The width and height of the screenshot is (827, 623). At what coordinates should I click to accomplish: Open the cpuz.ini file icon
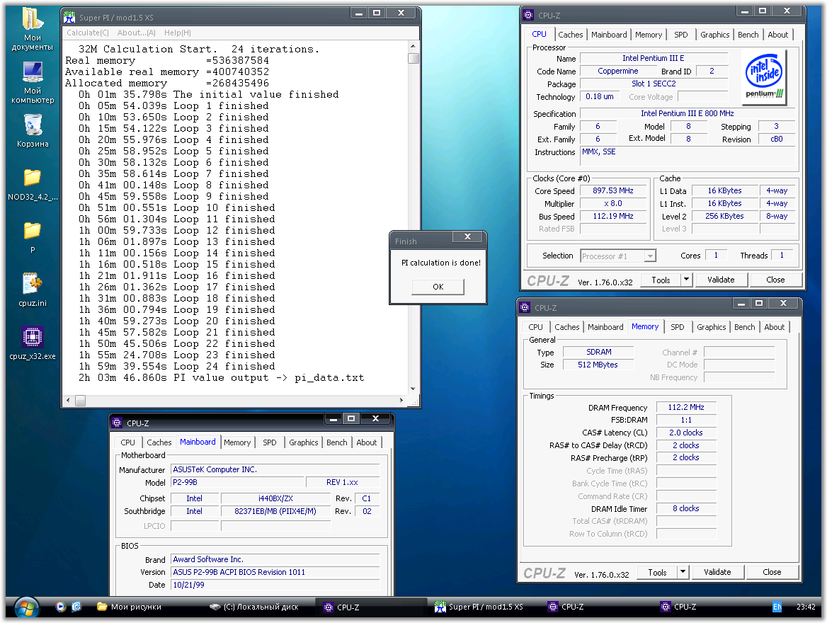[x=32, y=290]
